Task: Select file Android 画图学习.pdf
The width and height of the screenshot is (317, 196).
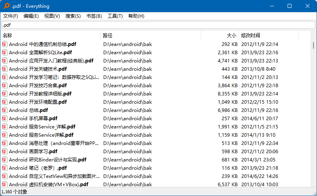Action: (33, 152)
